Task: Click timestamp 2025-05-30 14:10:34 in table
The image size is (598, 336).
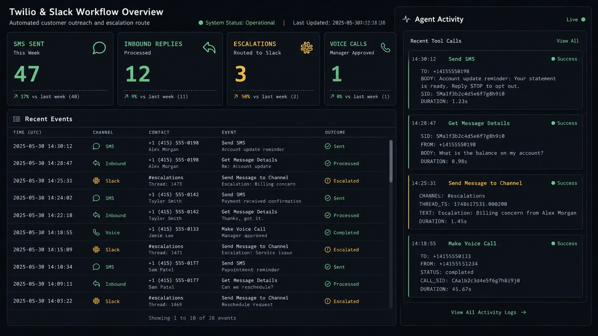Action: pos(43,267)
